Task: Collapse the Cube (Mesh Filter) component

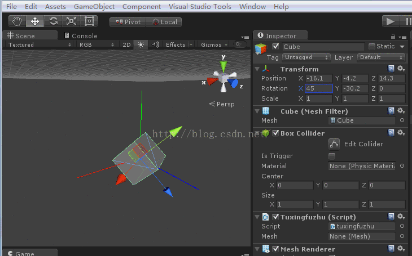Action: tap(257, 111)
